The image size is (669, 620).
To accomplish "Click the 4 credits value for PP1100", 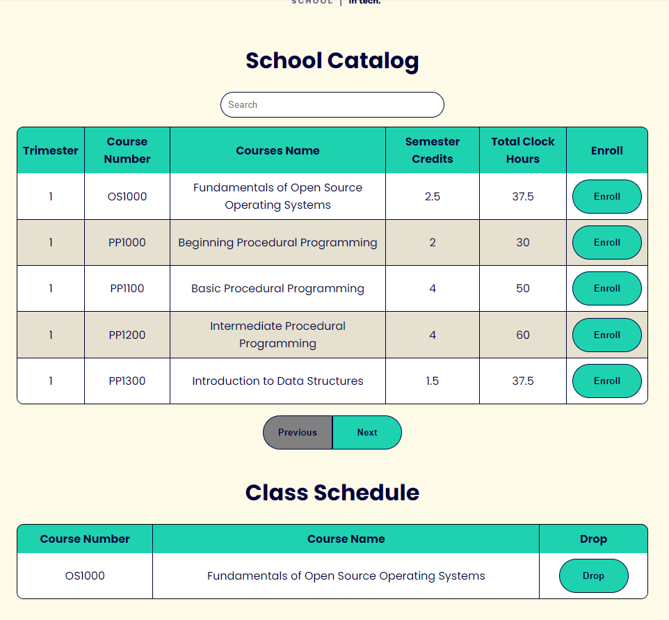I will pos(432,289).
